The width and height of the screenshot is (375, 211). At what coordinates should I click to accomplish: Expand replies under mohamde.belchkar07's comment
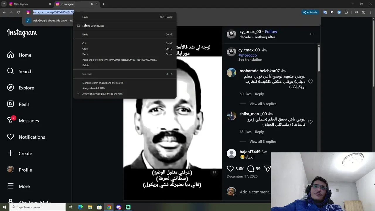coord(263,104)
